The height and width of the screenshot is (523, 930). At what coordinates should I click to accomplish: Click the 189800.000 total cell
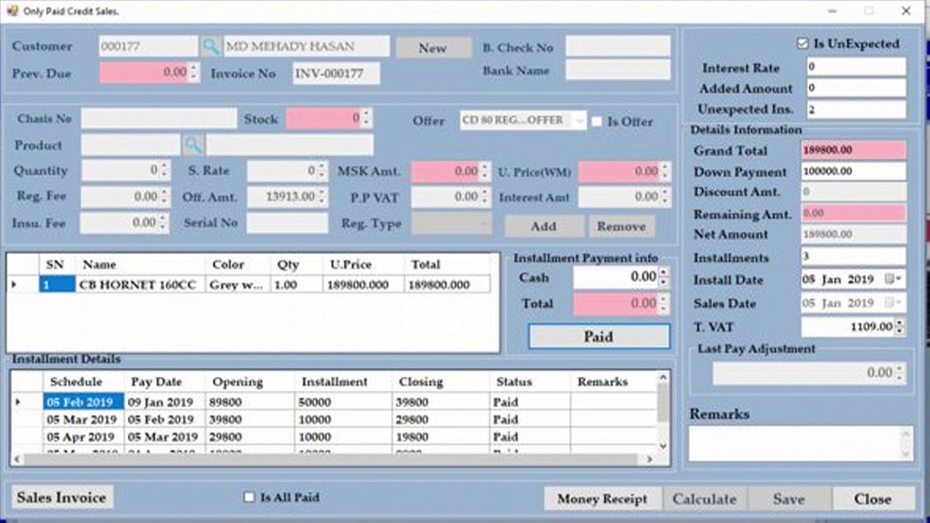447,285
